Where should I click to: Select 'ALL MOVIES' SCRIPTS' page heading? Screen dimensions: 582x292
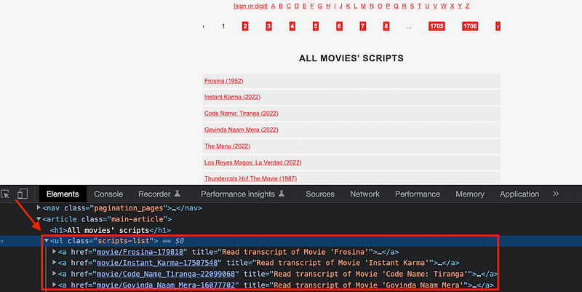click(351, 58)
